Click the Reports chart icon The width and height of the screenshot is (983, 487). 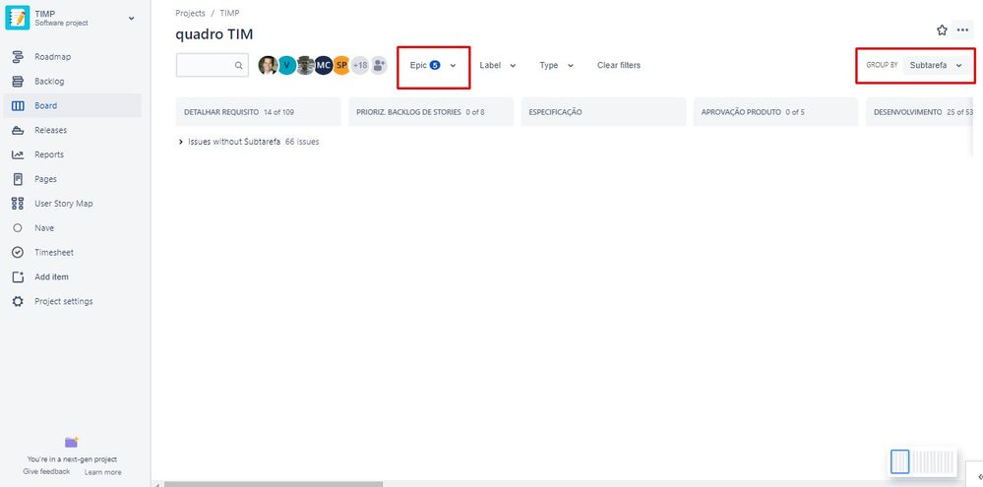tap(18, 154)
